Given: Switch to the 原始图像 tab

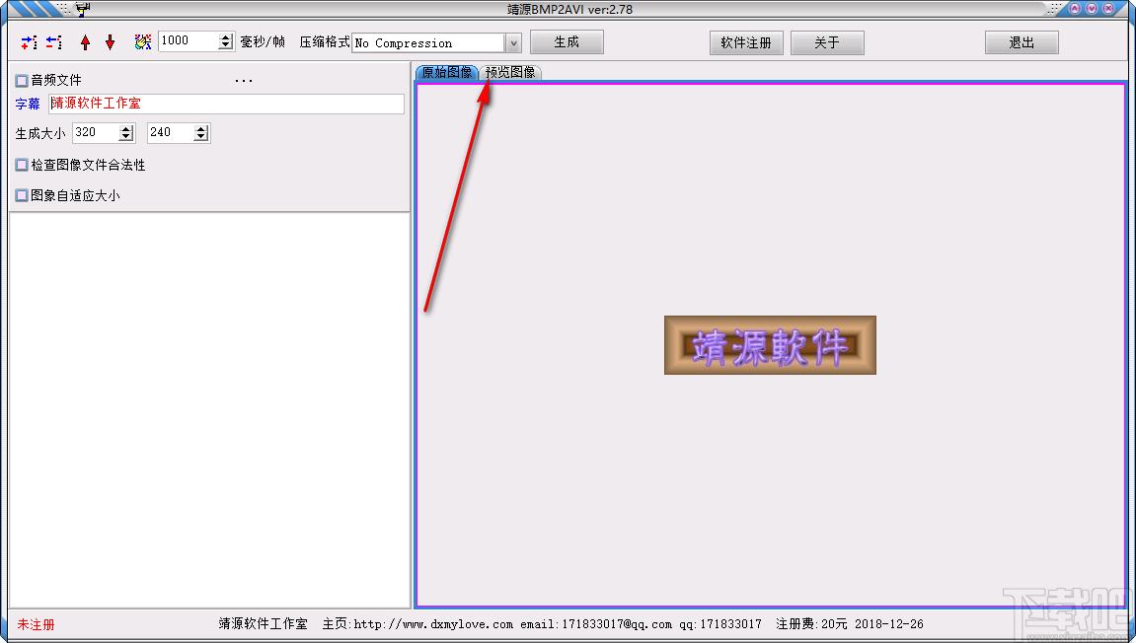Looking at the screenshot, I should point(446,72).
